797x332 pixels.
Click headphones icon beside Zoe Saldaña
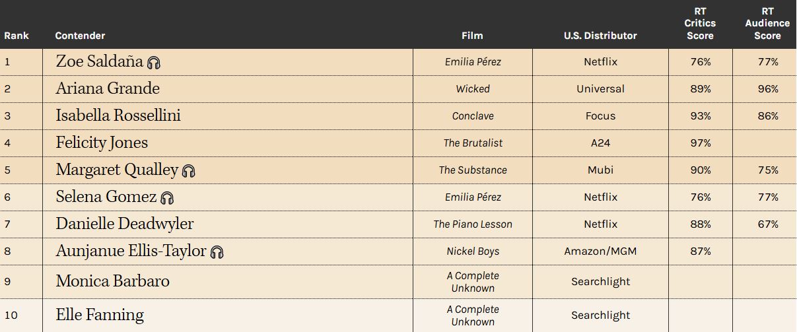154,63
